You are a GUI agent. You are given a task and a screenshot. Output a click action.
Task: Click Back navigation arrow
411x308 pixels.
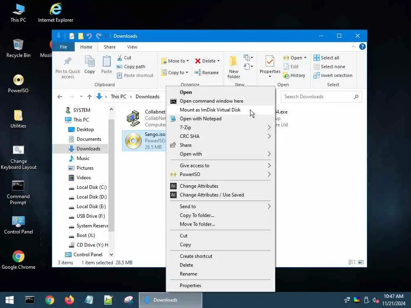(x=60, y=97)
